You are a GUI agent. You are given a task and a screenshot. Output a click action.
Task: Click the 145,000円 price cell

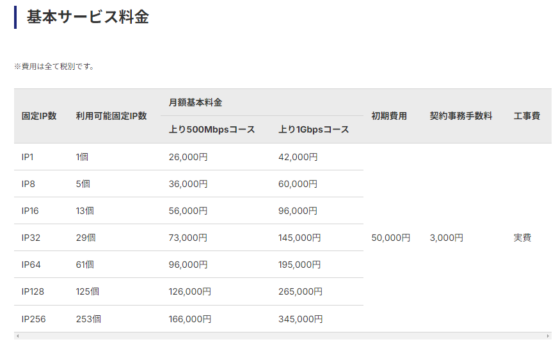[x=299, y=238]
